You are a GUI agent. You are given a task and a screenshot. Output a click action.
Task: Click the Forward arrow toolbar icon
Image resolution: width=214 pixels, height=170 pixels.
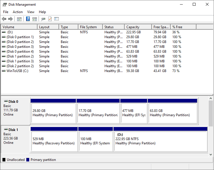(x=11, y=19)
